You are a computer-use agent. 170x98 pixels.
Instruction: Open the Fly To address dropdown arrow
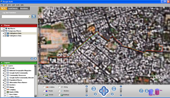pyautogui.click(x=29, y=16)
